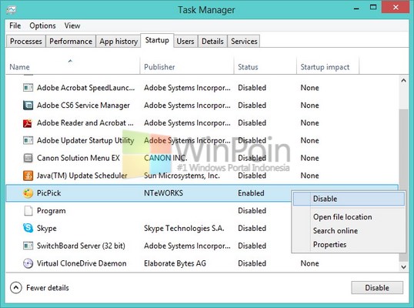Select the Adobe Updater Startup Utility name
The image size is (414, 308).
coord(85,140)
